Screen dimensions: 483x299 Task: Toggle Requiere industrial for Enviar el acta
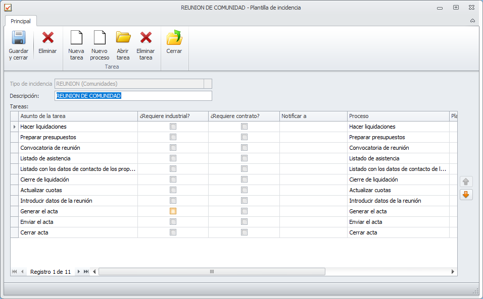pyautogui.click(x=173, y=222)
